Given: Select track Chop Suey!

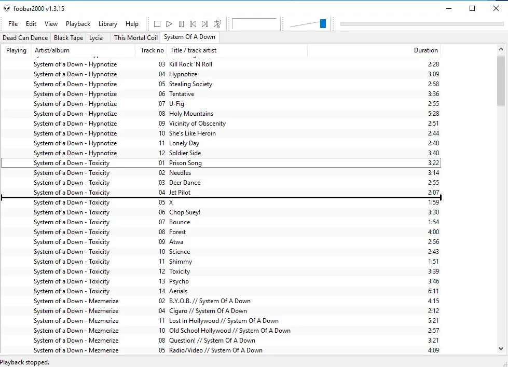Looking at the screenshot, I should (x=221, y=212).
